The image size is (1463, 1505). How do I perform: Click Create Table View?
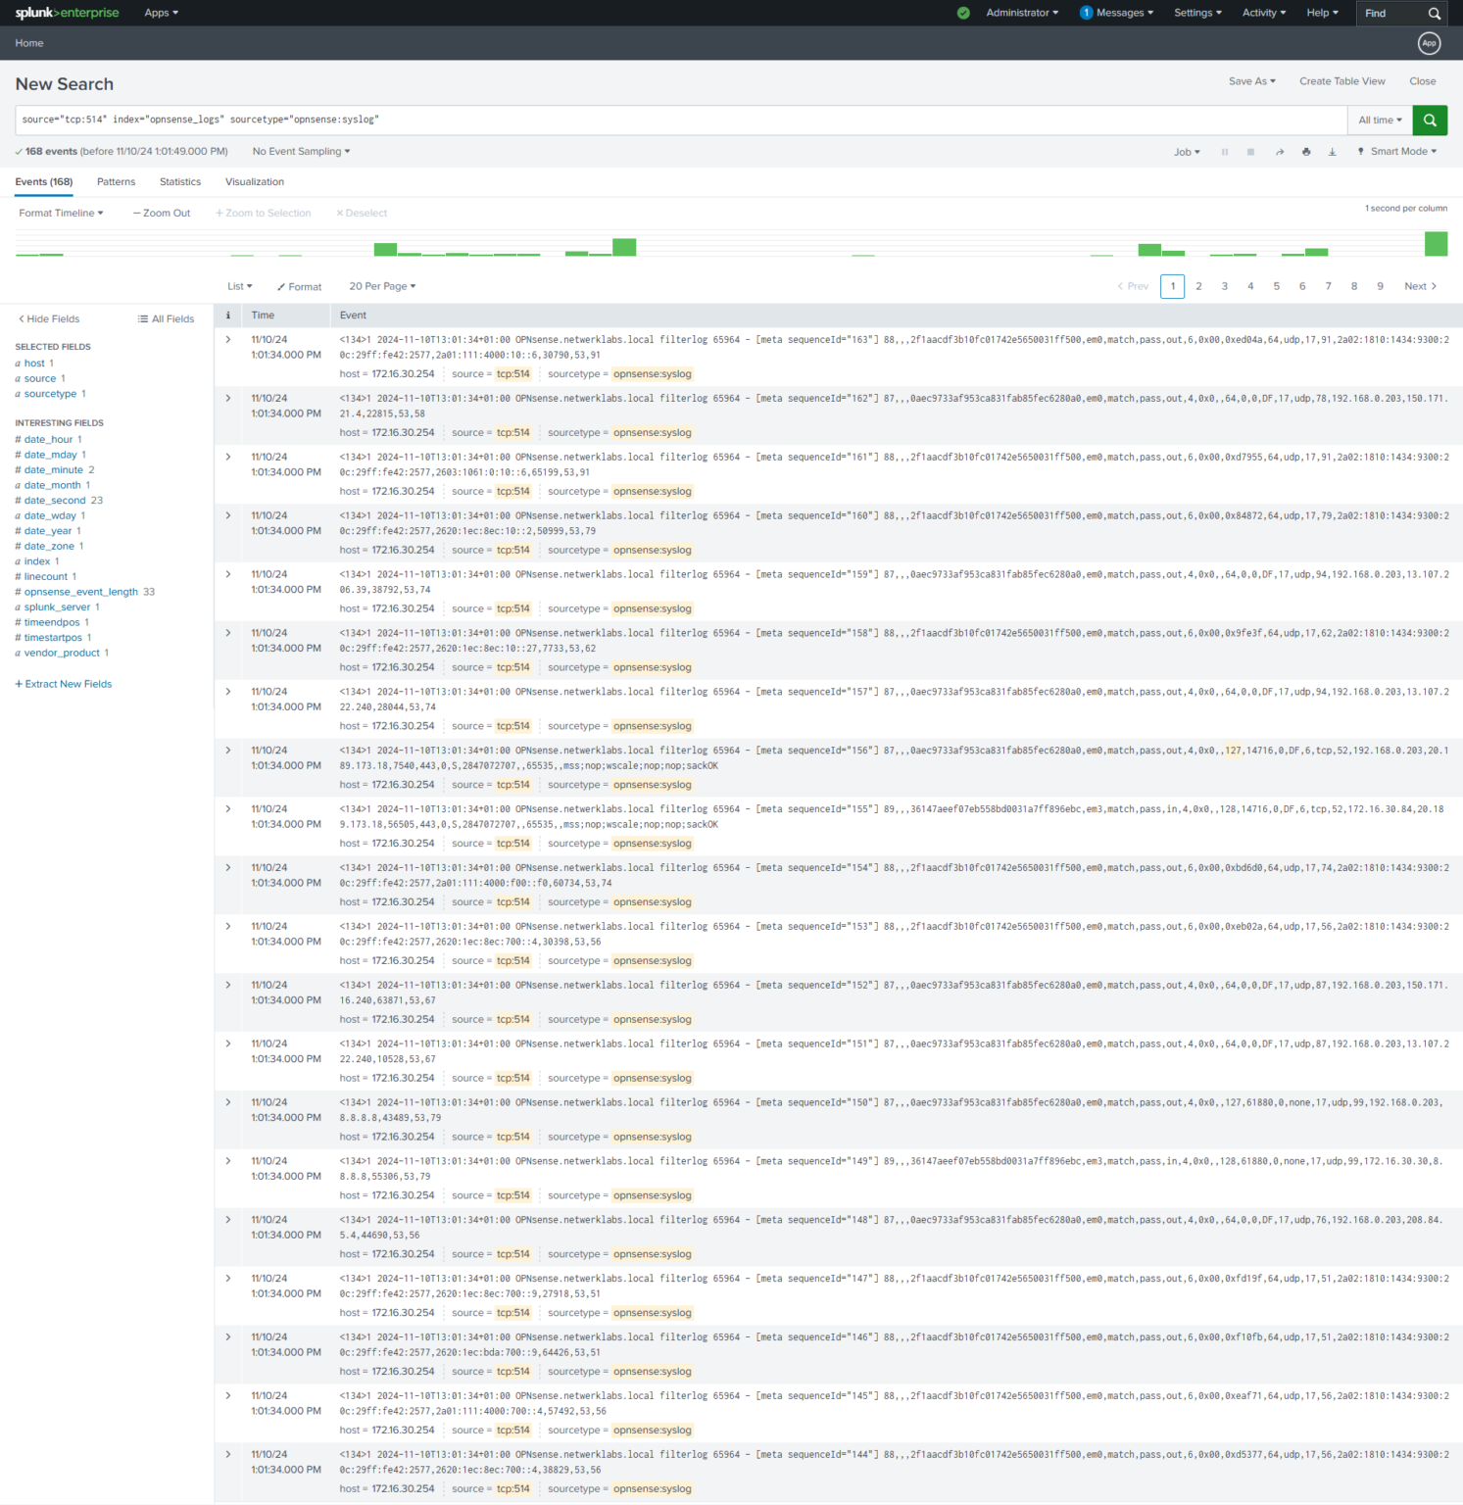point(1341,81)
